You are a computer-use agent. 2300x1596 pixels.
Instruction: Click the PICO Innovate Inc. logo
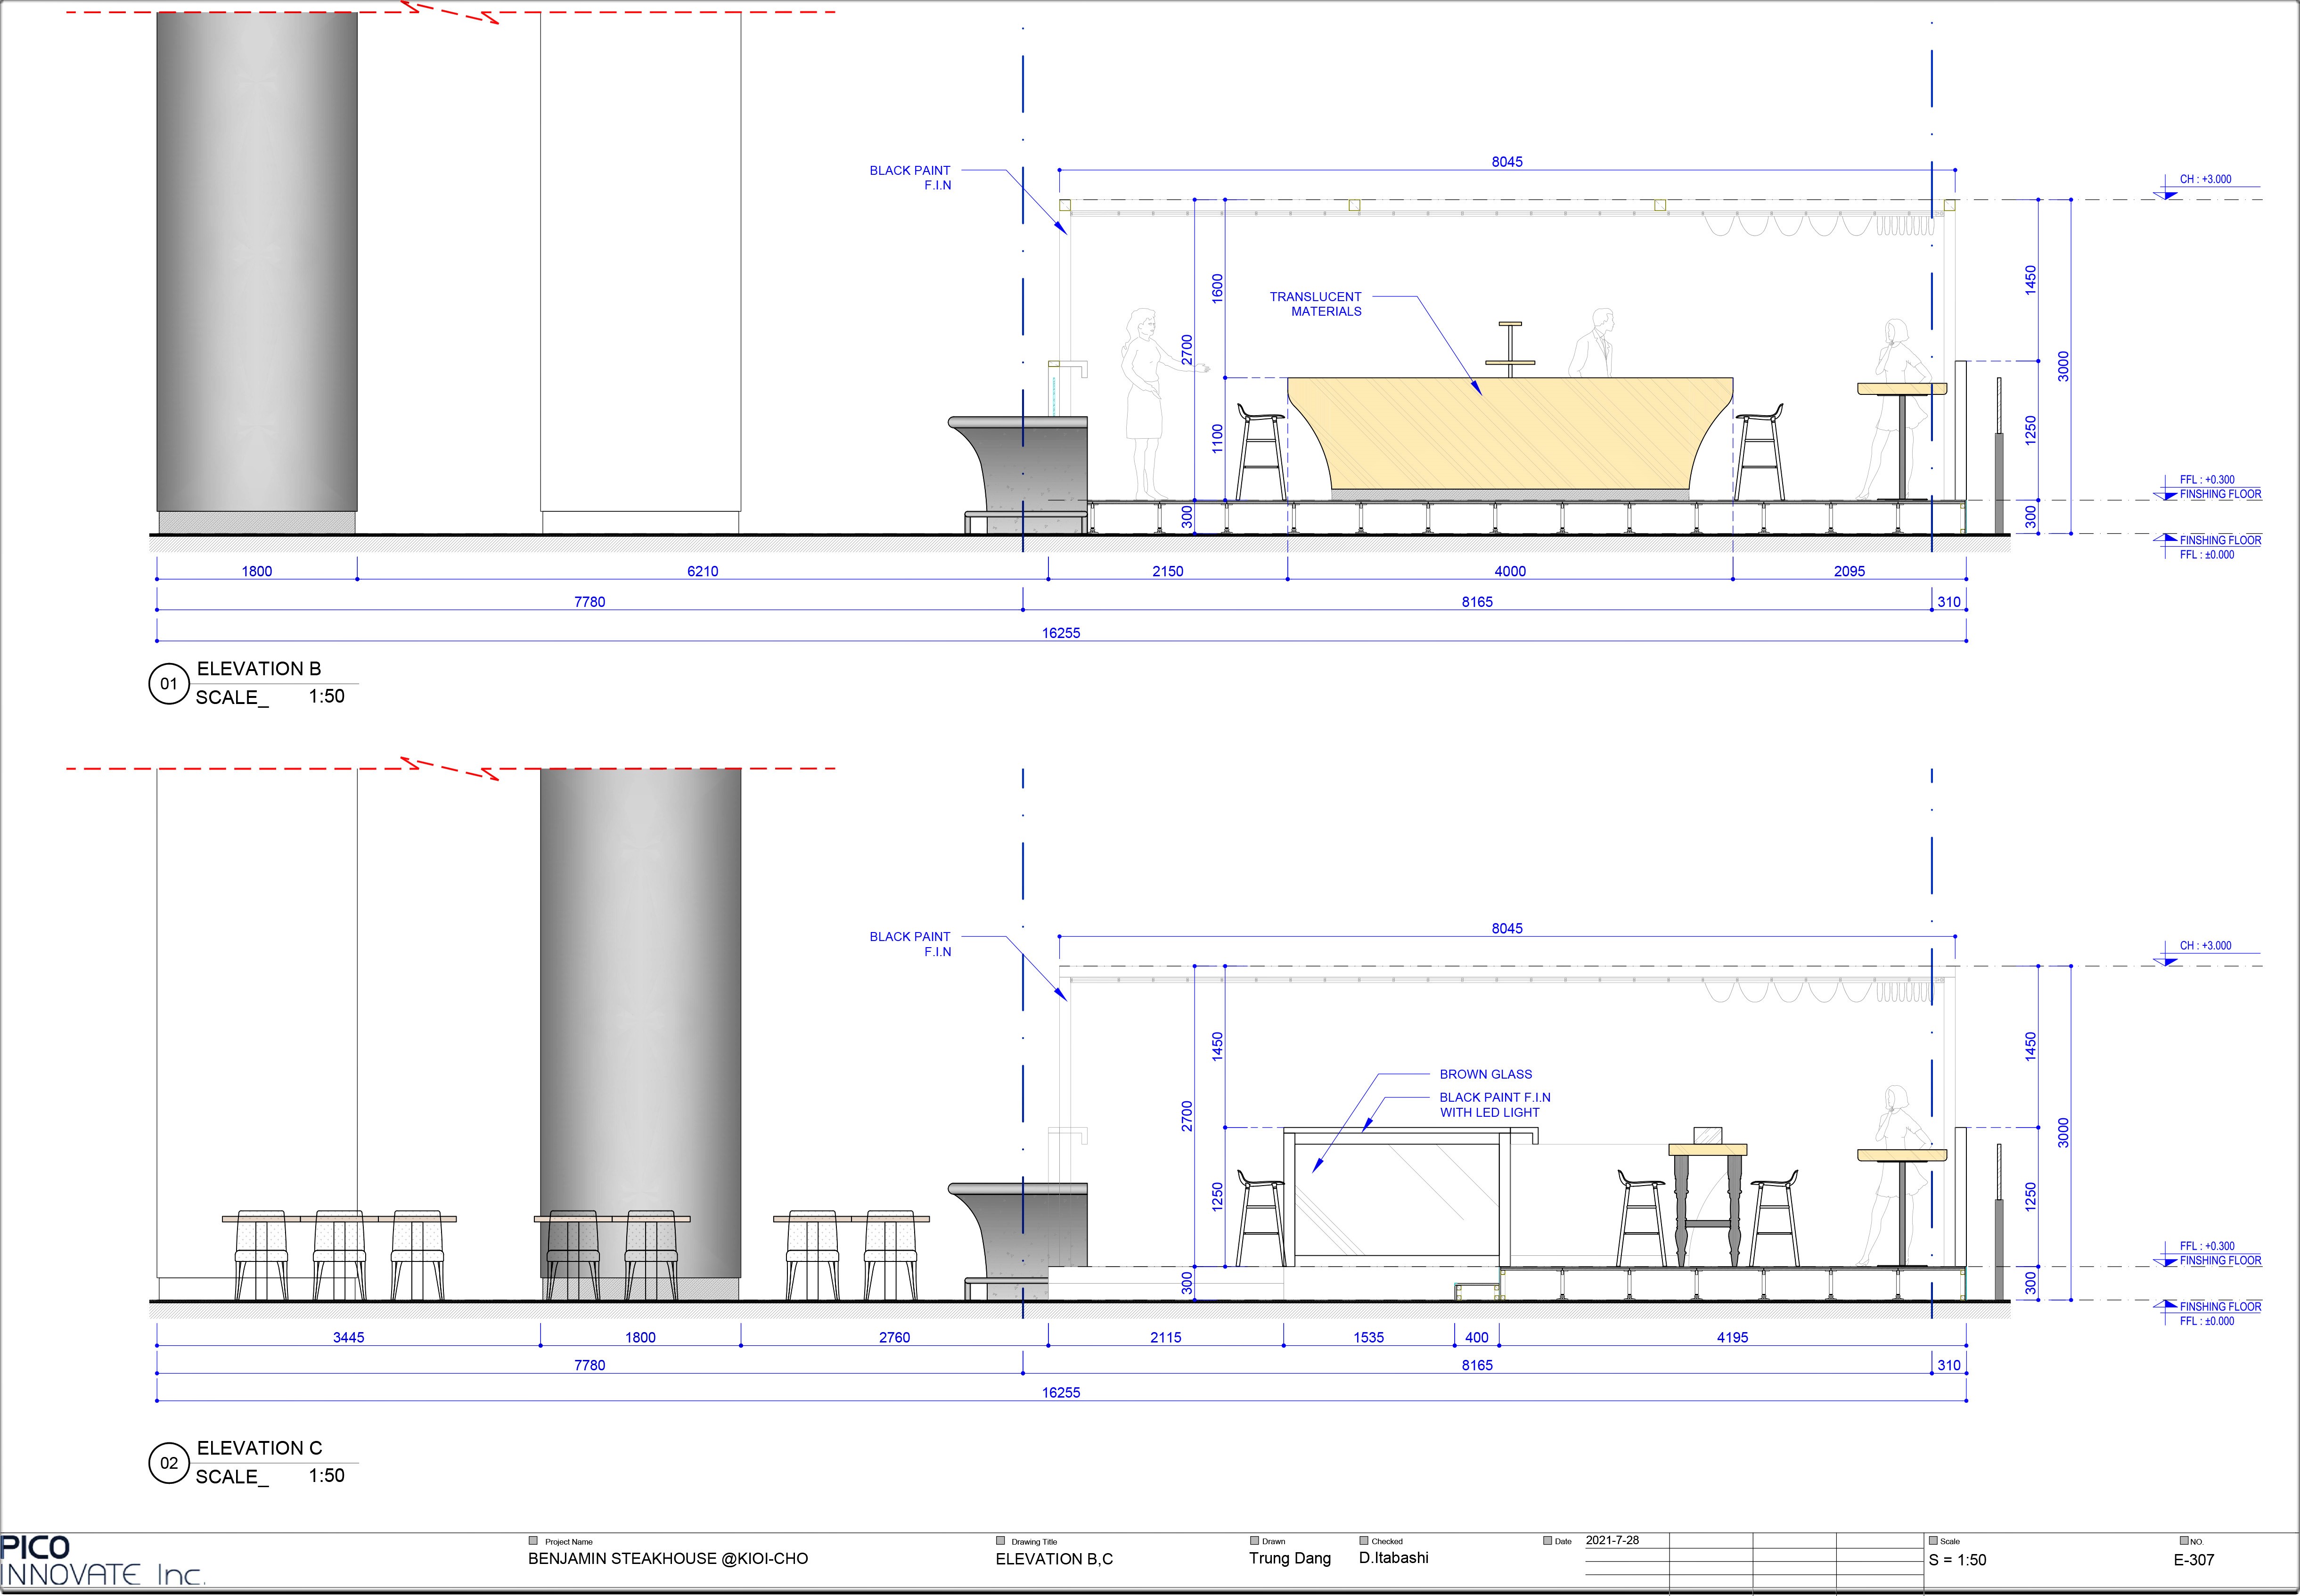[100, 1561]
